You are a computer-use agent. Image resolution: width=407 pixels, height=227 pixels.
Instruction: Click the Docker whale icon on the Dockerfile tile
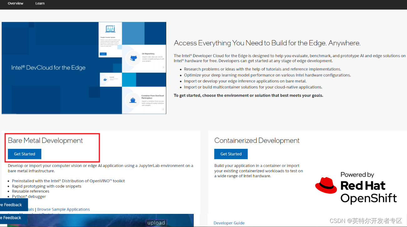point(105,80)
